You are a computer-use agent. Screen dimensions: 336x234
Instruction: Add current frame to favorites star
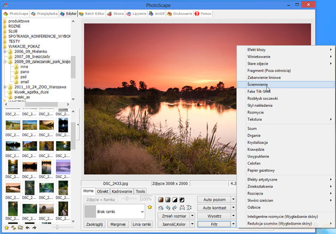tap(150, 207)
